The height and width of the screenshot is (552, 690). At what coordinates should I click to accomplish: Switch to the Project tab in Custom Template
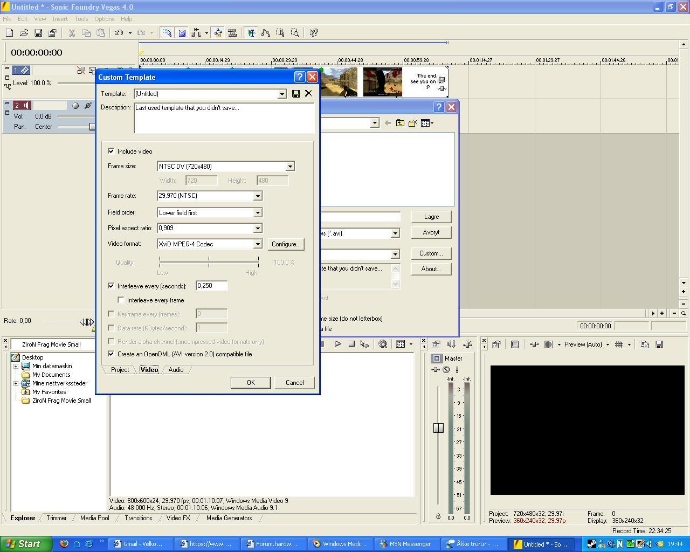pos(120,370)
